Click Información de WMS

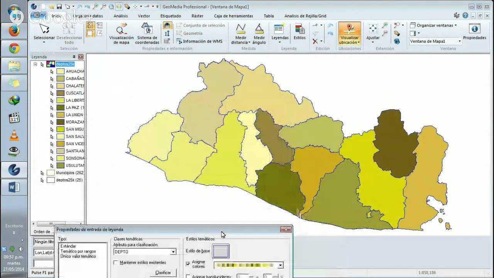pyautogui.click(x=199, y=41)
